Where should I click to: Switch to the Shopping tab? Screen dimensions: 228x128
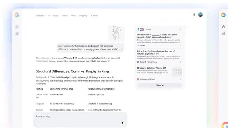click(x=83, y=16)
